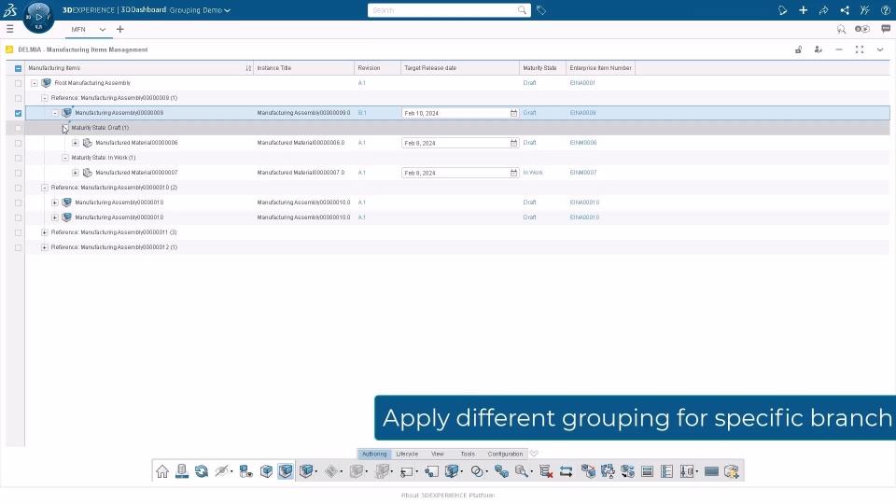Open About 3DEXPERIENCE Platform link

click(448, 496)
